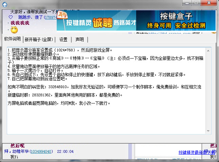
Task: Click the heart icon beside 跑跑步、傻了
Action: [11, 17]
